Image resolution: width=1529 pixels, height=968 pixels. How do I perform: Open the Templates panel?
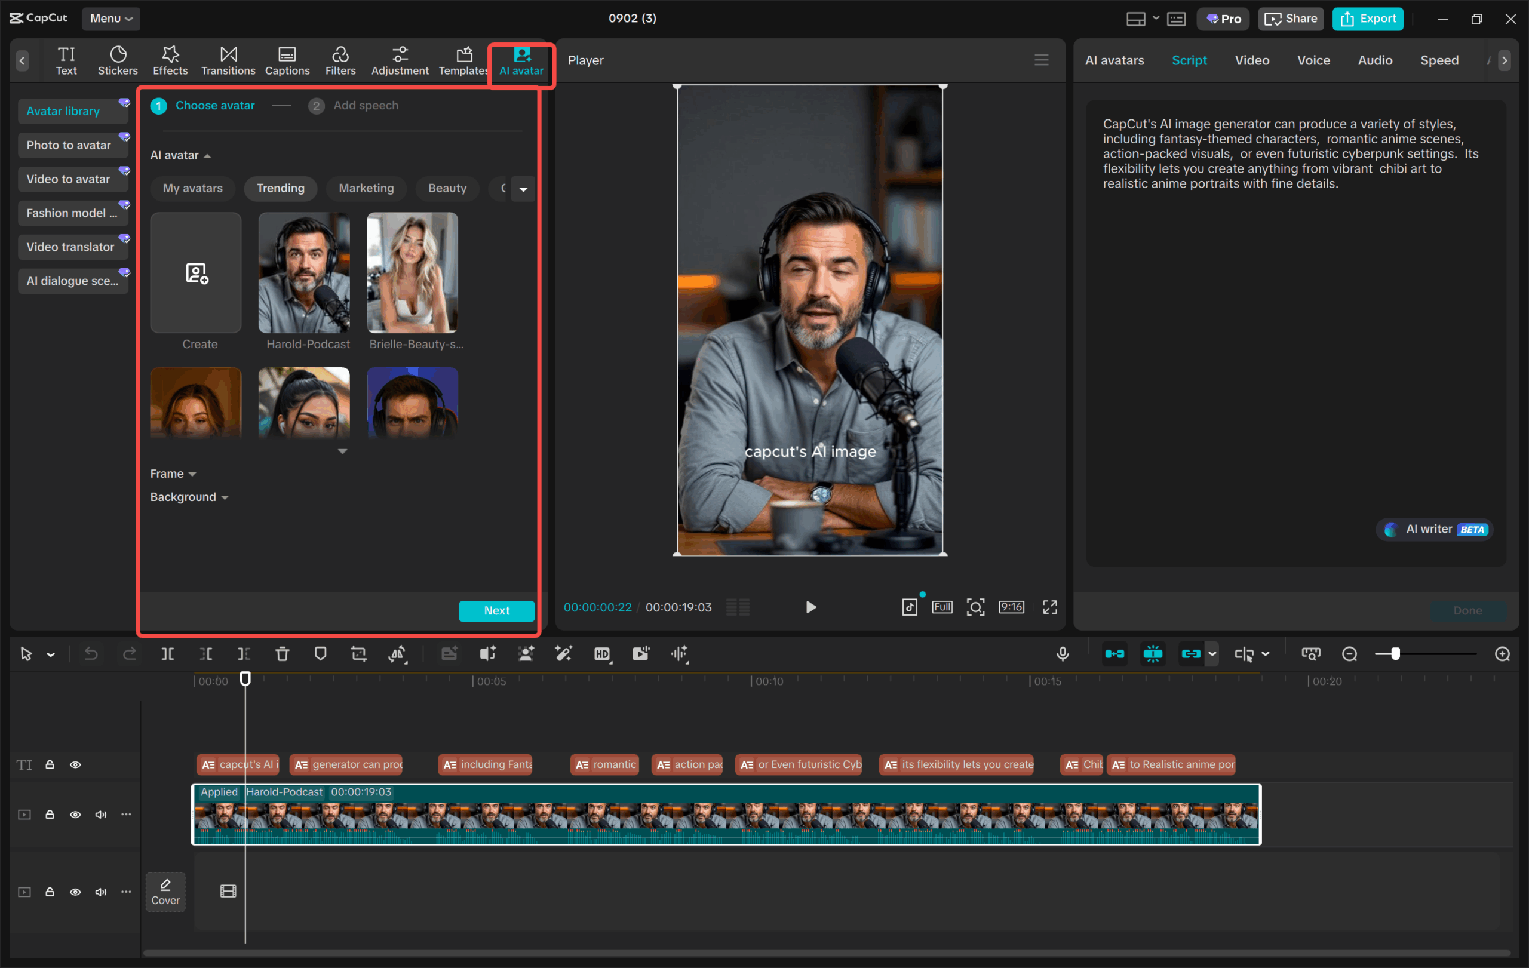tap(463, 61)
